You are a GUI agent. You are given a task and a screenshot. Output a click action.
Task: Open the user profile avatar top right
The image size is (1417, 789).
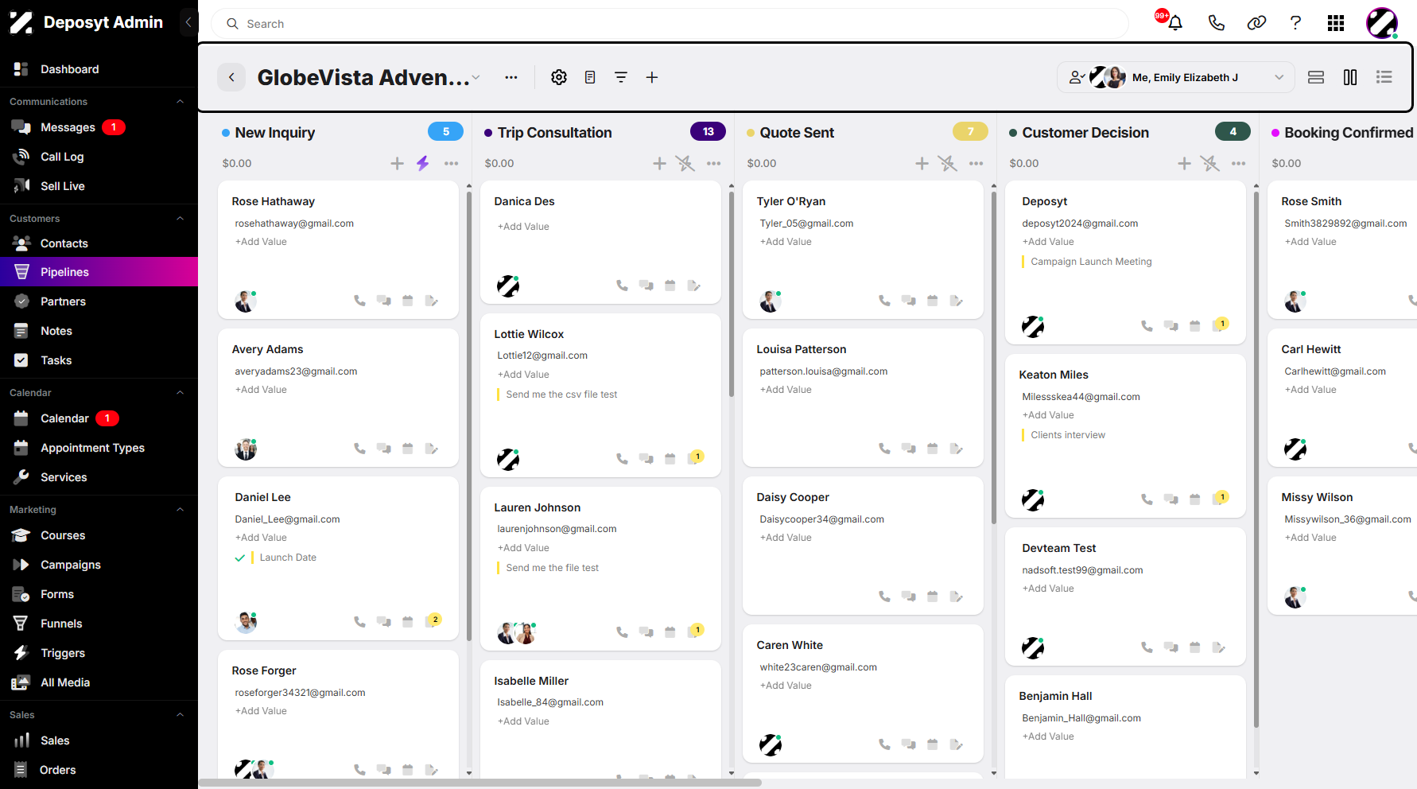pos(1382,23)
